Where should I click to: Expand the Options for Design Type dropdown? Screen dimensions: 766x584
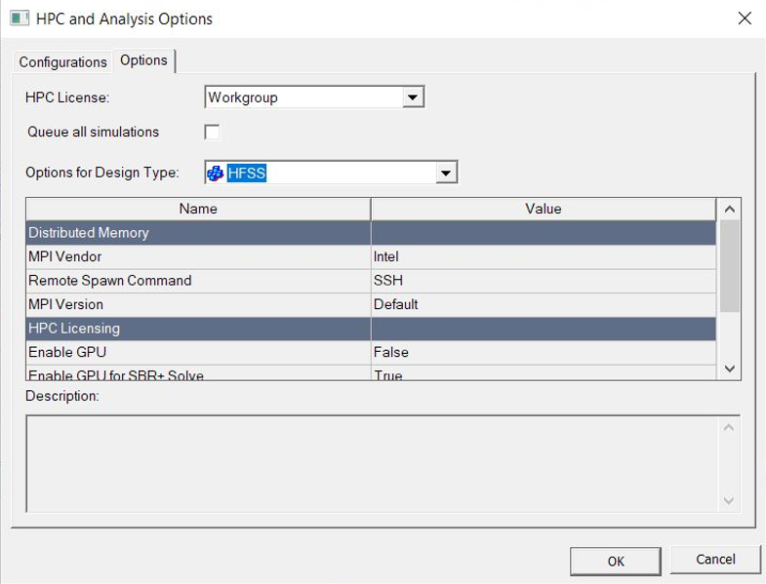click(446, 173)
